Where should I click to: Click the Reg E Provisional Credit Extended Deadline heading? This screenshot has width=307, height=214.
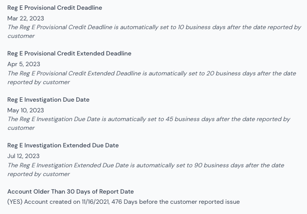69,53
